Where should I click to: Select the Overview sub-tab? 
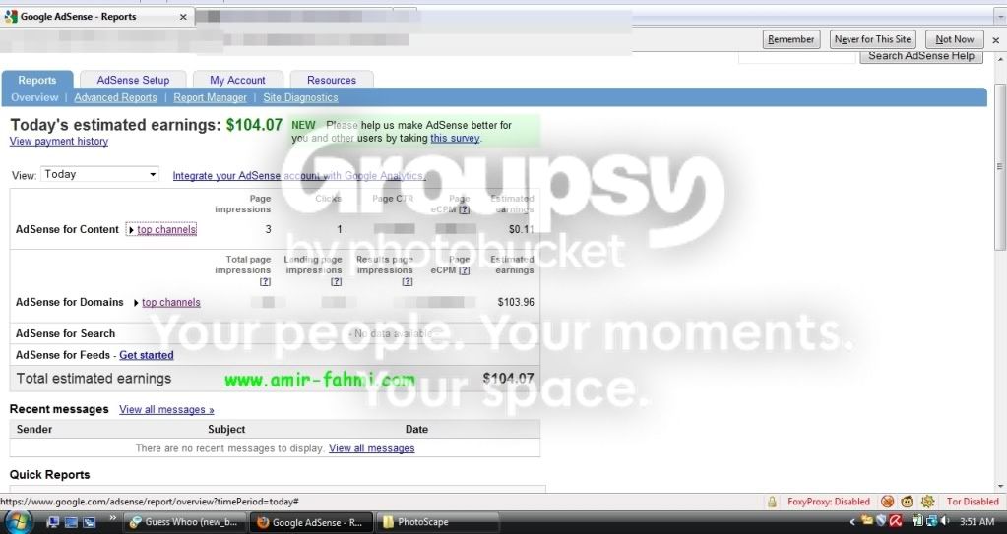[34, 97]
